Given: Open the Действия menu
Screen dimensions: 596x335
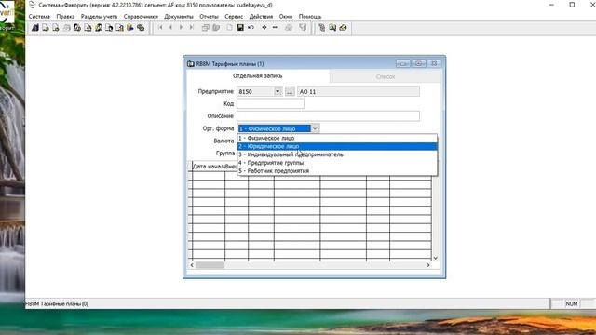Looking at the screenshot, I should [x=261, y=17].
